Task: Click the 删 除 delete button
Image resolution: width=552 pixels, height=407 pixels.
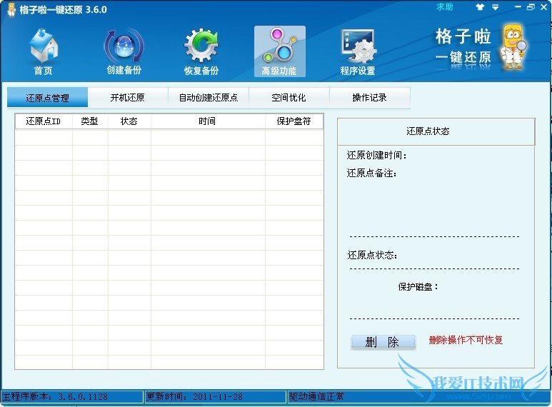Action: click(383, 341)
